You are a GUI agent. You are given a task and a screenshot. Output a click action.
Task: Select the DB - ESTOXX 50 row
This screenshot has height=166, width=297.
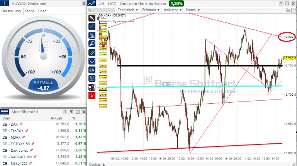pos(43,144)
